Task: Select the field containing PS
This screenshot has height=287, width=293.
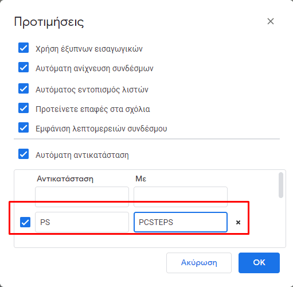Action: point(82,222)
